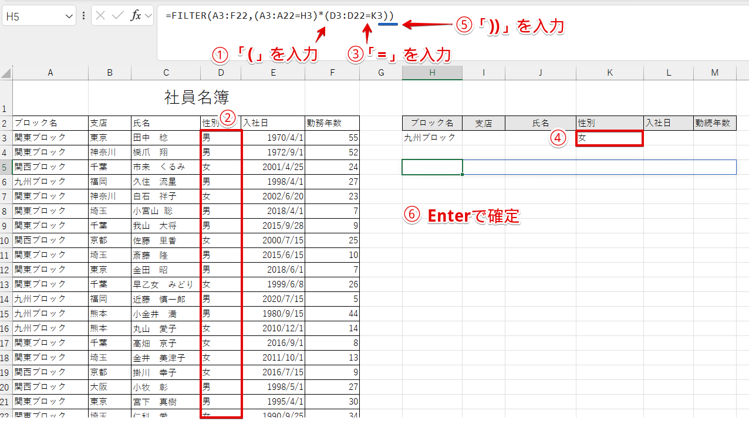Click the date cell 2002/6/20
Screen dimensions: 749x421
[x=273, y=196]
